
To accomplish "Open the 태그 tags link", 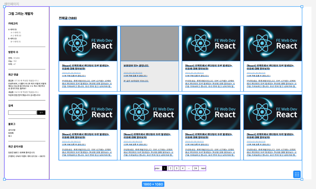I will coord(10,136).
